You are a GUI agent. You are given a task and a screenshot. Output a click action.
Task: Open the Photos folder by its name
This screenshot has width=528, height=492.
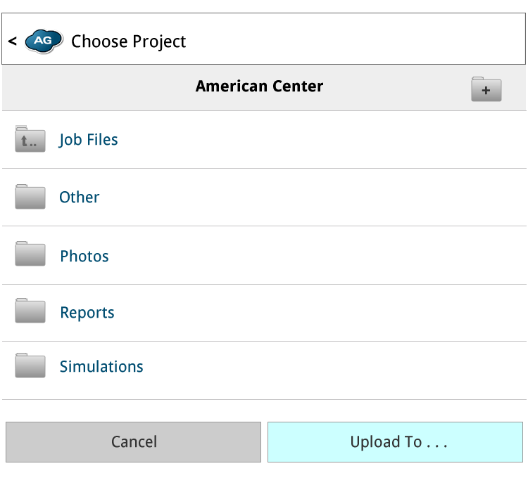point(84,256)
